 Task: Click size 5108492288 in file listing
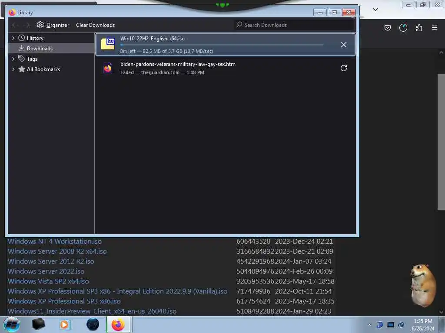click(256, 311)
